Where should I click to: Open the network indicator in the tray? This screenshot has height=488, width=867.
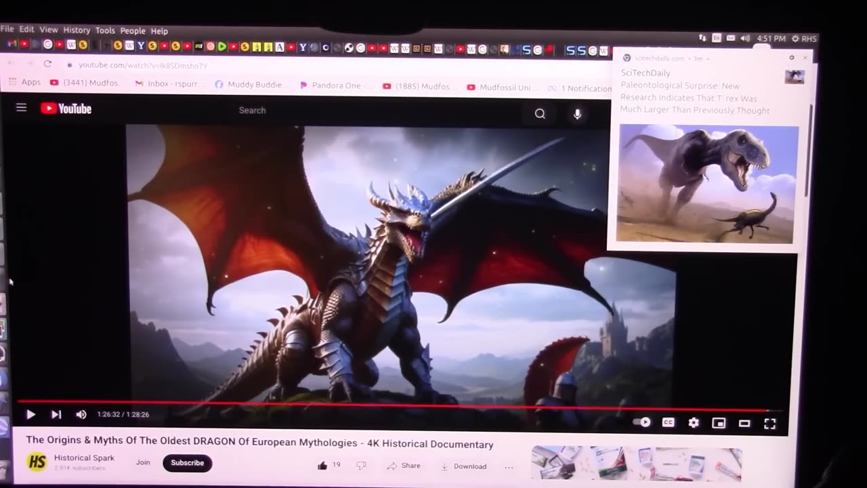click(702, 38)
